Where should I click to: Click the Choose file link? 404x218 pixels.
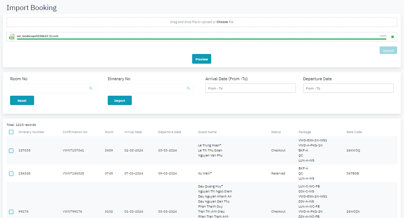[222, 22]
